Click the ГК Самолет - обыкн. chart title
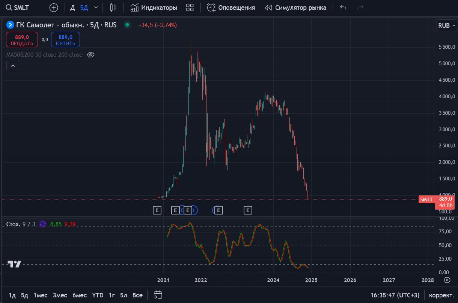Screen dimensions: 458x303 66,25
